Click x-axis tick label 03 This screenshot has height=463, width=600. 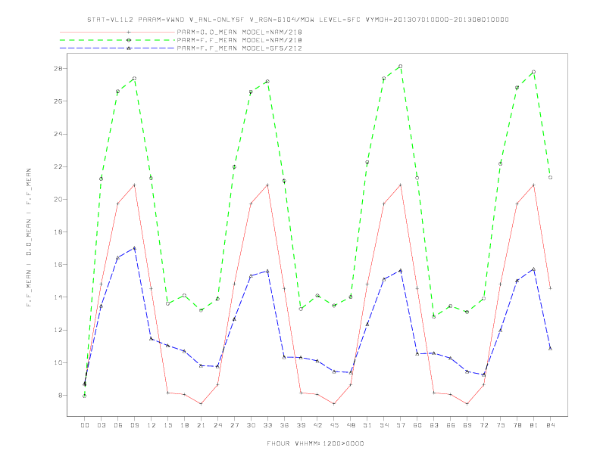[101, 425]
